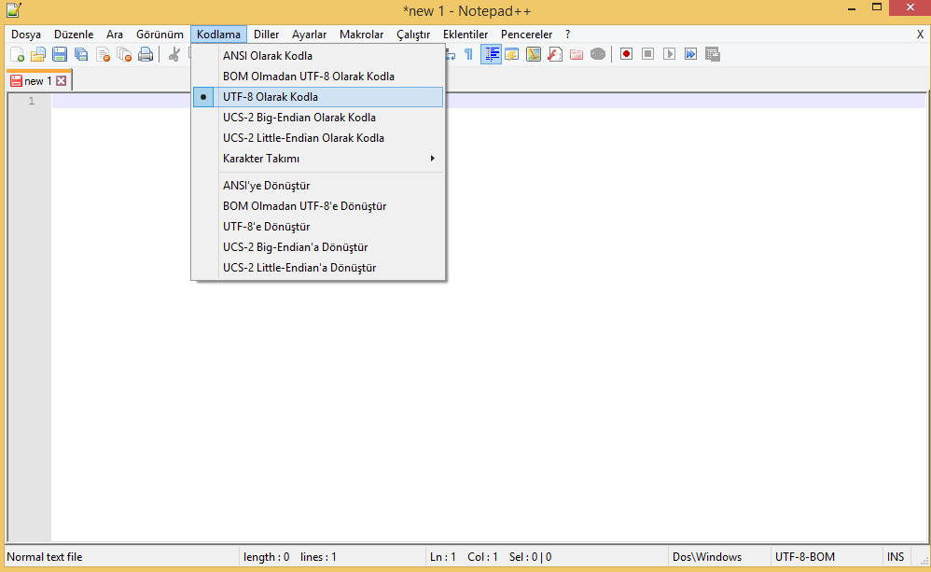Open the User Defined Language icon
The width and height of the screenshot is (931, 572).
[512, 55]
